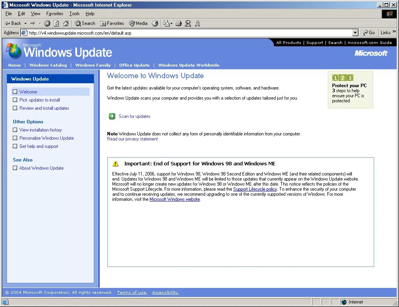Open the Home navigation link
The image size is (399, 307).
click(14, 65)
